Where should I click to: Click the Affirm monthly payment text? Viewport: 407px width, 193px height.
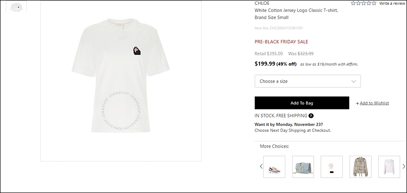(x=329, y=64)
